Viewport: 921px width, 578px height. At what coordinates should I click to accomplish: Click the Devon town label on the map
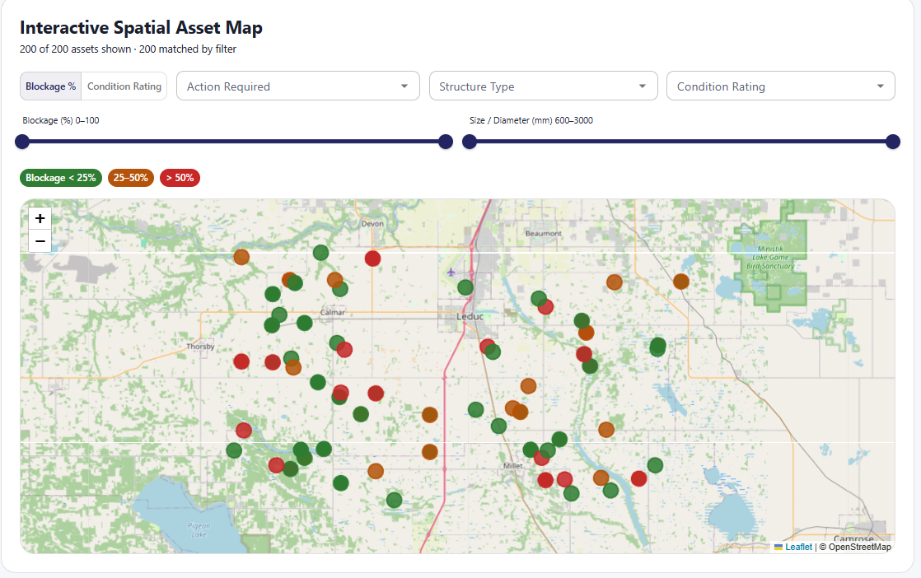pyautogui.click(x=372, y=224)
